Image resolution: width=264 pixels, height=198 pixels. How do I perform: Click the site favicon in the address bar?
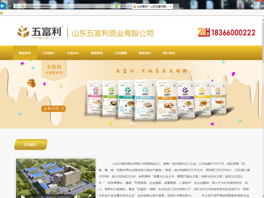tap(23, 6)
